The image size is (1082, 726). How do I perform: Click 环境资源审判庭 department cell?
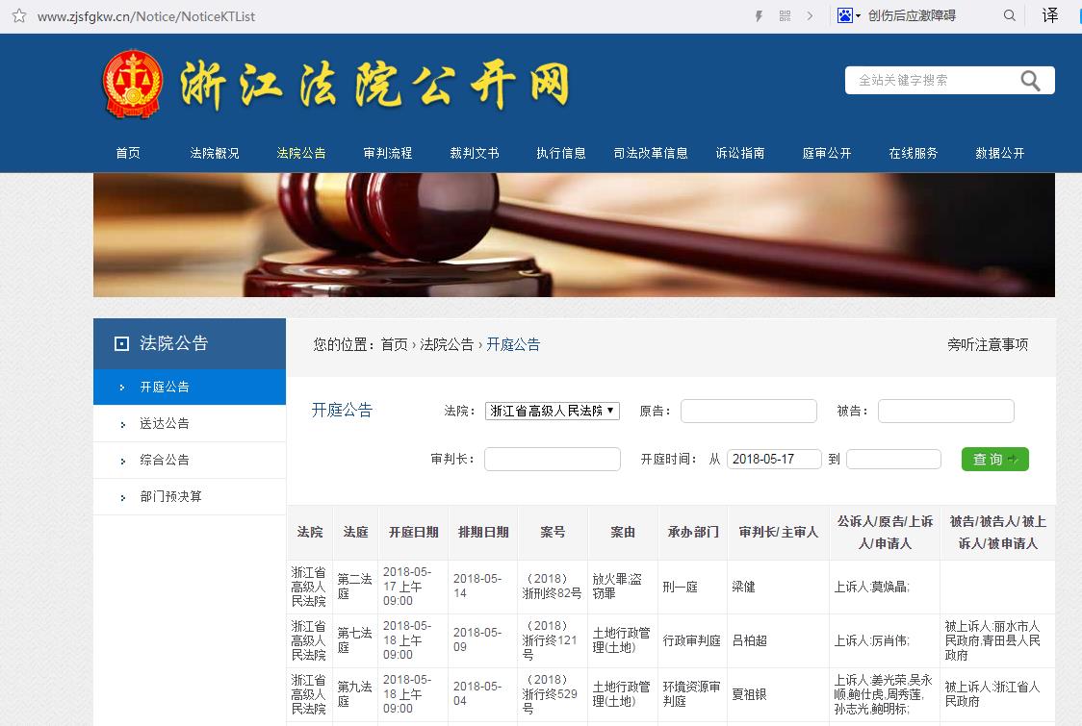[x=691, y=694]
